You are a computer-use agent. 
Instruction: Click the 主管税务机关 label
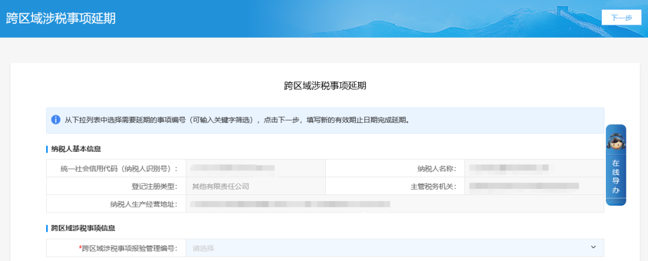(432, 186)
